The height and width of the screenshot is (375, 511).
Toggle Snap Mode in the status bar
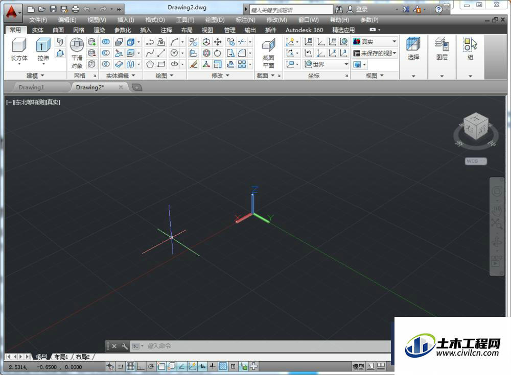(120, 366)
